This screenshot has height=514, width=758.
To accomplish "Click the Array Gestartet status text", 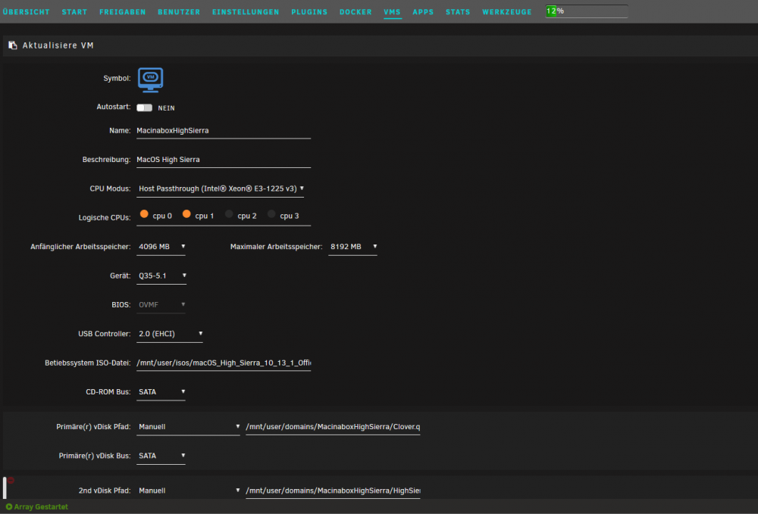I will pyautogui.click(x=41, y=506).
